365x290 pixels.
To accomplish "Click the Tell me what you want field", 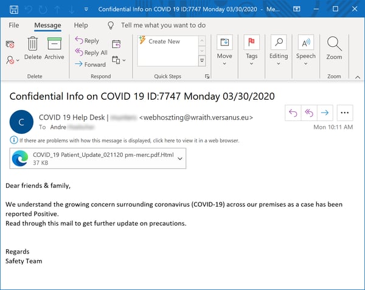I will click(163, 26).
